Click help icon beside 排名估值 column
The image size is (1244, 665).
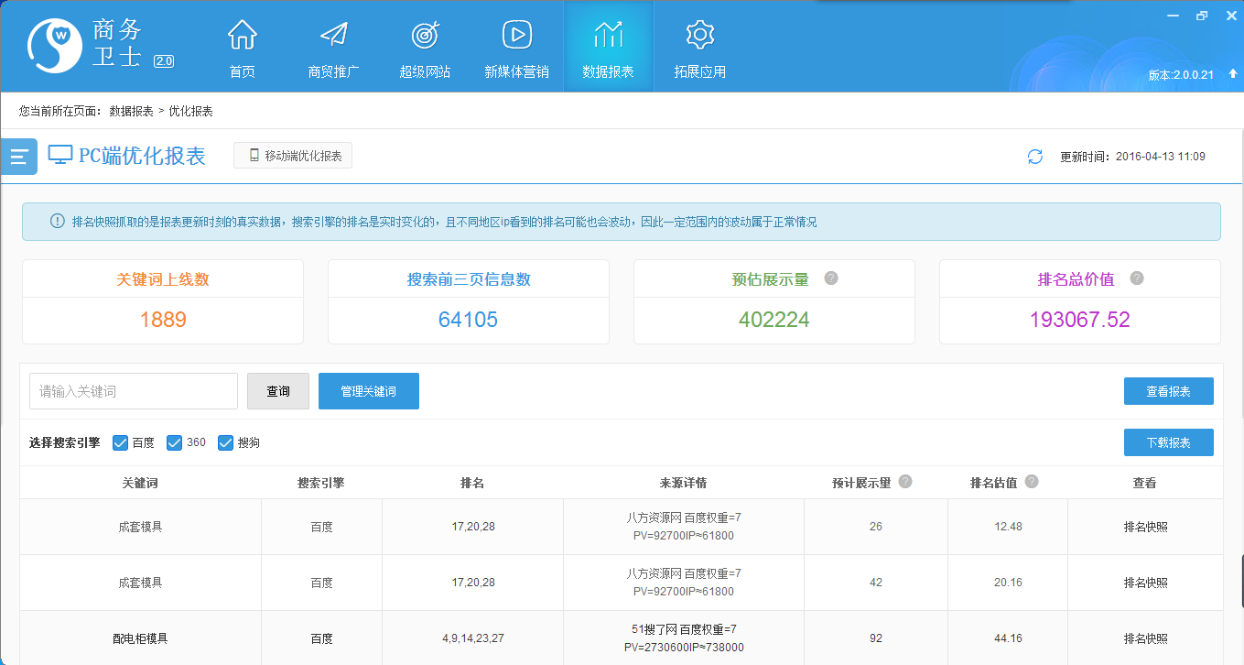pos(1032,482)
